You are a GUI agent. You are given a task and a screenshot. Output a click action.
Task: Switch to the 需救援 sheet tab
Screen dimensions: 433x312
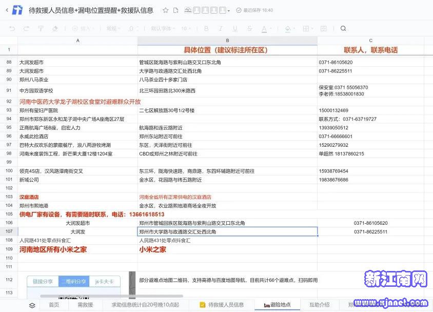[x=85, y=305]
